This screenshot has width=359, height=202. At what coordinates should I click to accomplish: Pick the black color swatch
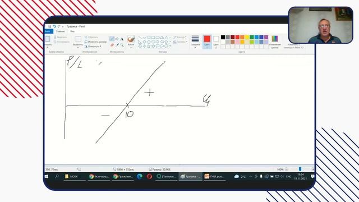(x=223, y=37)
